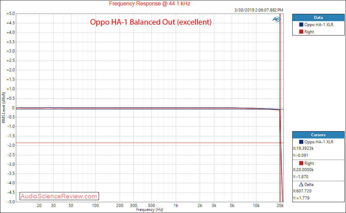Click the 'Oppo HA-1 Balanced Out (excellent)' annotation

pos(151,22)
